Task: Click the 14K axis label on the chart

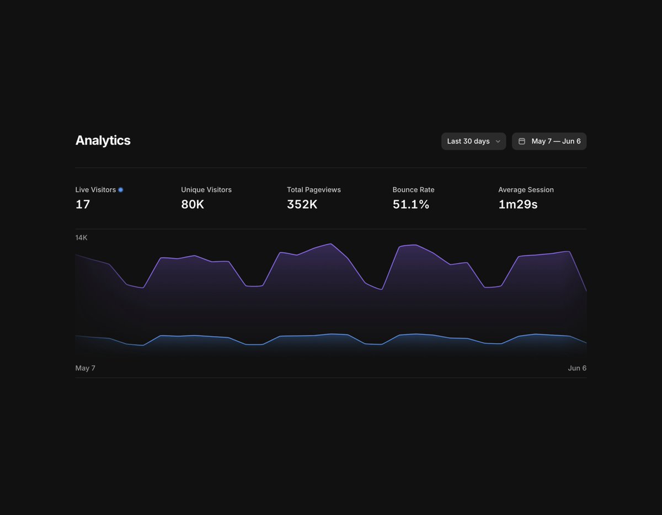Action: (81, 237)
